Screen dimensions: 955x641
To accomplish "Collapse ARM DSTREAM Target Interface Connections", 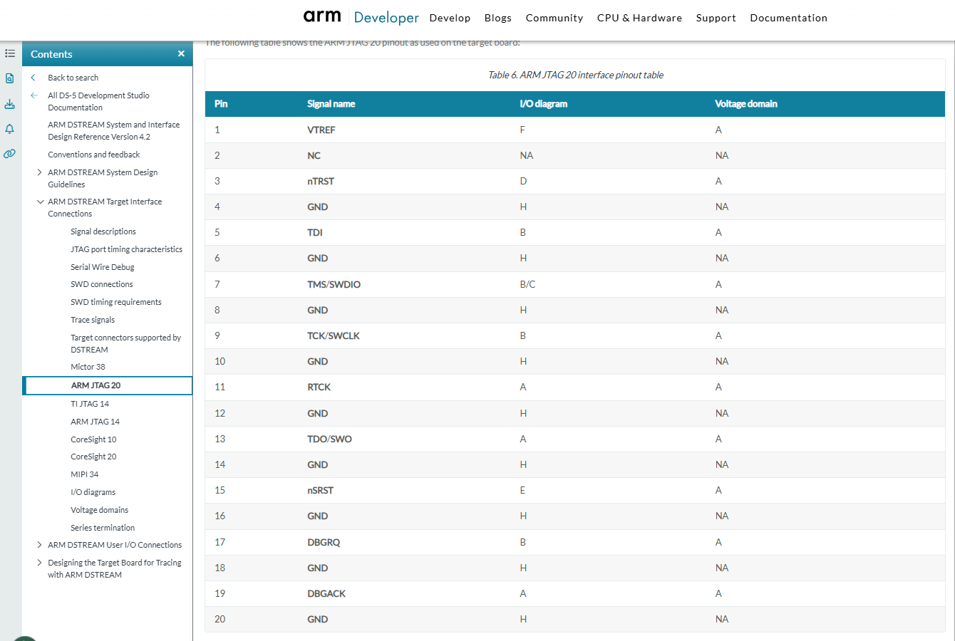I will (40, 202).
